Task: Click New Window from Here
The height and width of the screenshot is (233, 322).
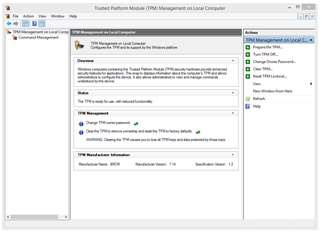Action: [x=272, y=91]
